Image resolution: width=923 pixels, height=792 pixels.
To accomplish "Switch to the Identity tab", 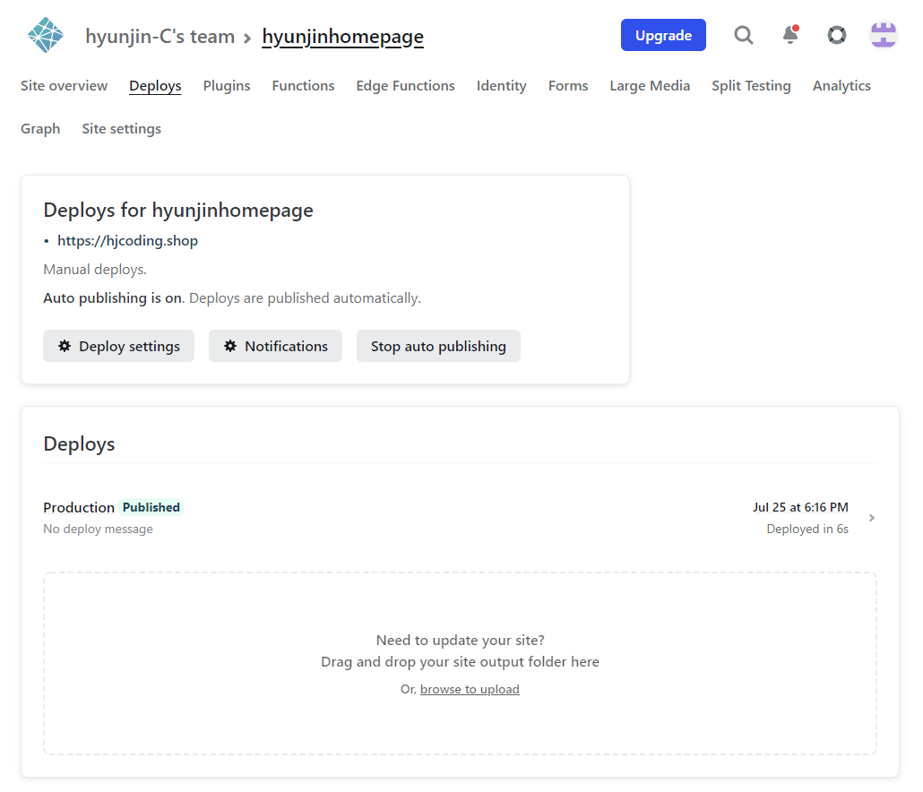I will tap(502, 86).
